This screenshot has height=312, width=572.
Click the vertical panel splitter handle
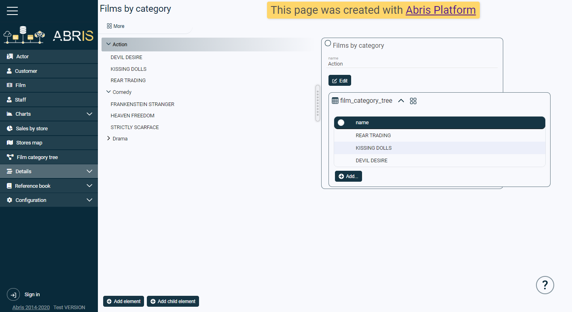click(318, 103)
